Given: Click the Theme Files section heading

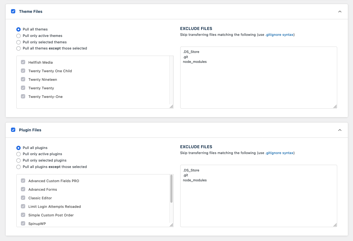Looking at the screenshot, I should tap(31, 12).
